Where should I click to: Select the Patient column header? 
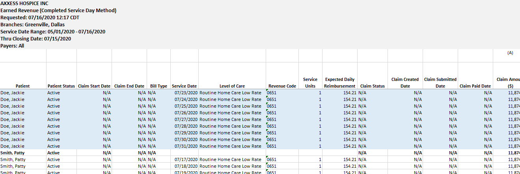[x=23, y=86]
